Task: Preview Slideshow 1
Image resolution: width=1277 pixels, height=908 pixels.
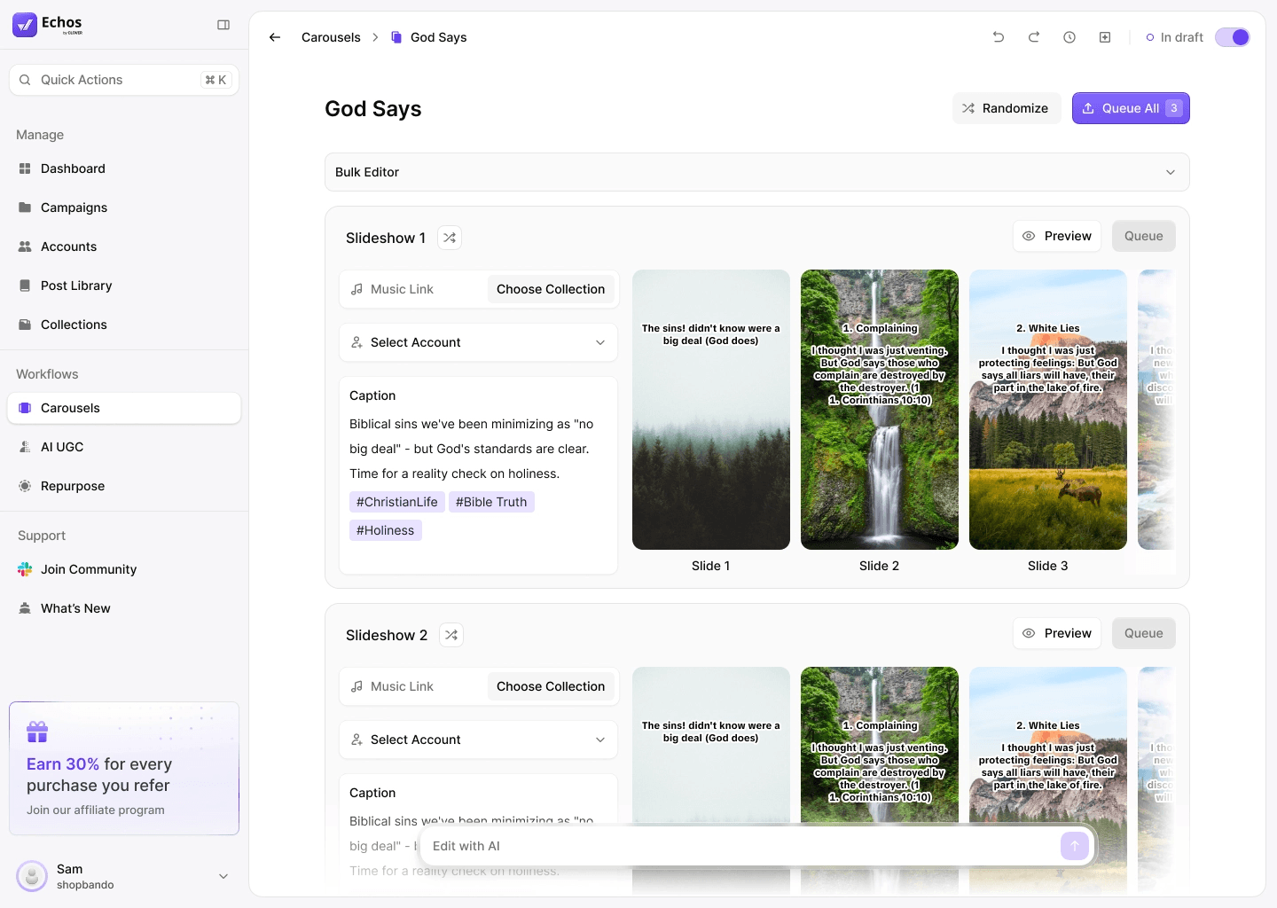Action: tap(1057, 236)
